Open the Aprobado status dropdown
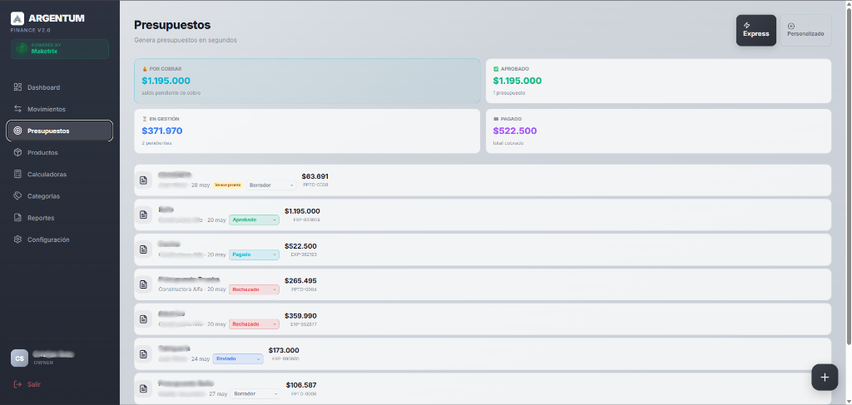This screenshot has height=405, width=852. (x=254, y=220)
